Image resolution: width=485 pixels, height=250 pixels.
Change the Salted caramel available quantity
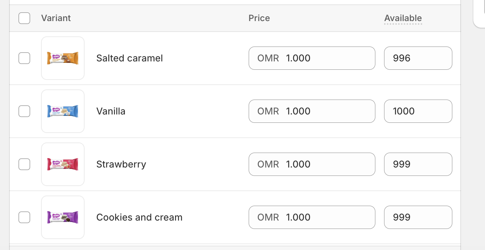418,58
